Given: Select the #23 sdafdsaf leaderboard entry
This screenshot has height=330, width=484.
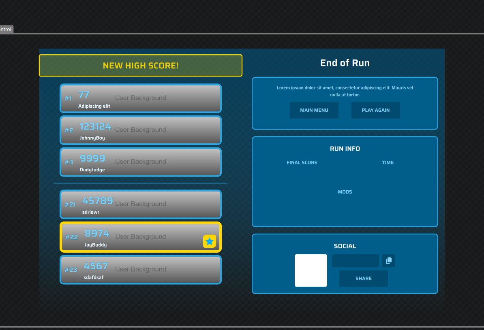Looking at the screenshot, I should (140, 270).
